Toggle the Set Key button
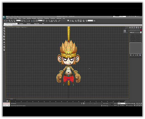Screen dimensions: 145x119 115,106
